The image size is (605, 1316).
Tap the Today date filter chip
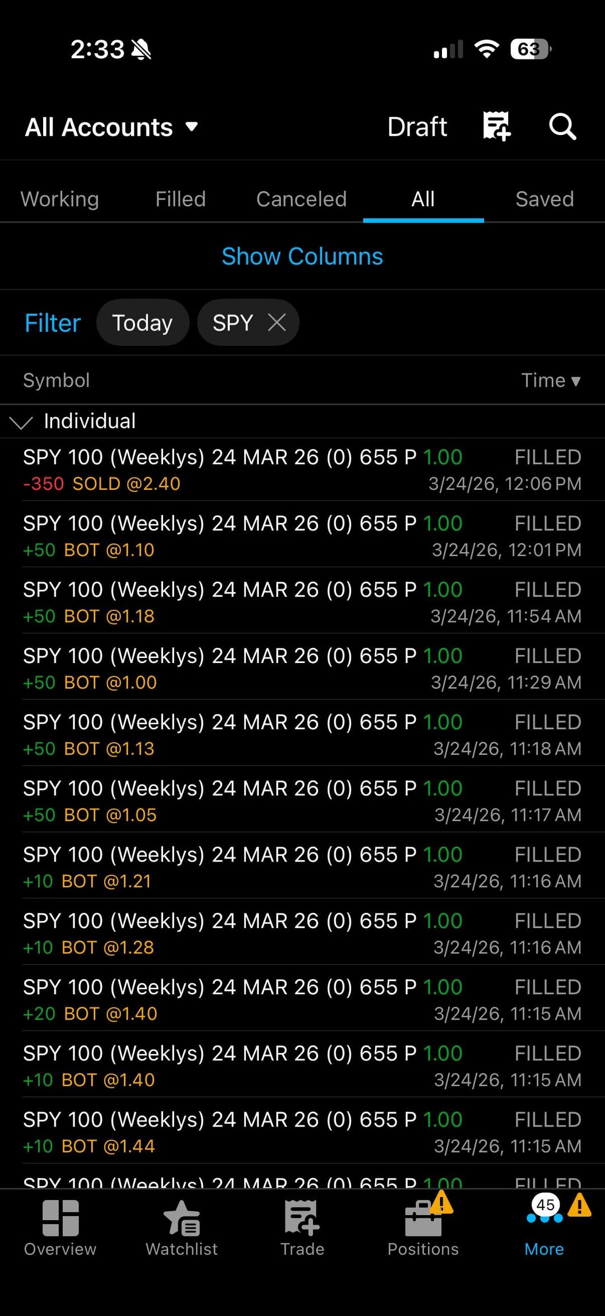[142, 323]
